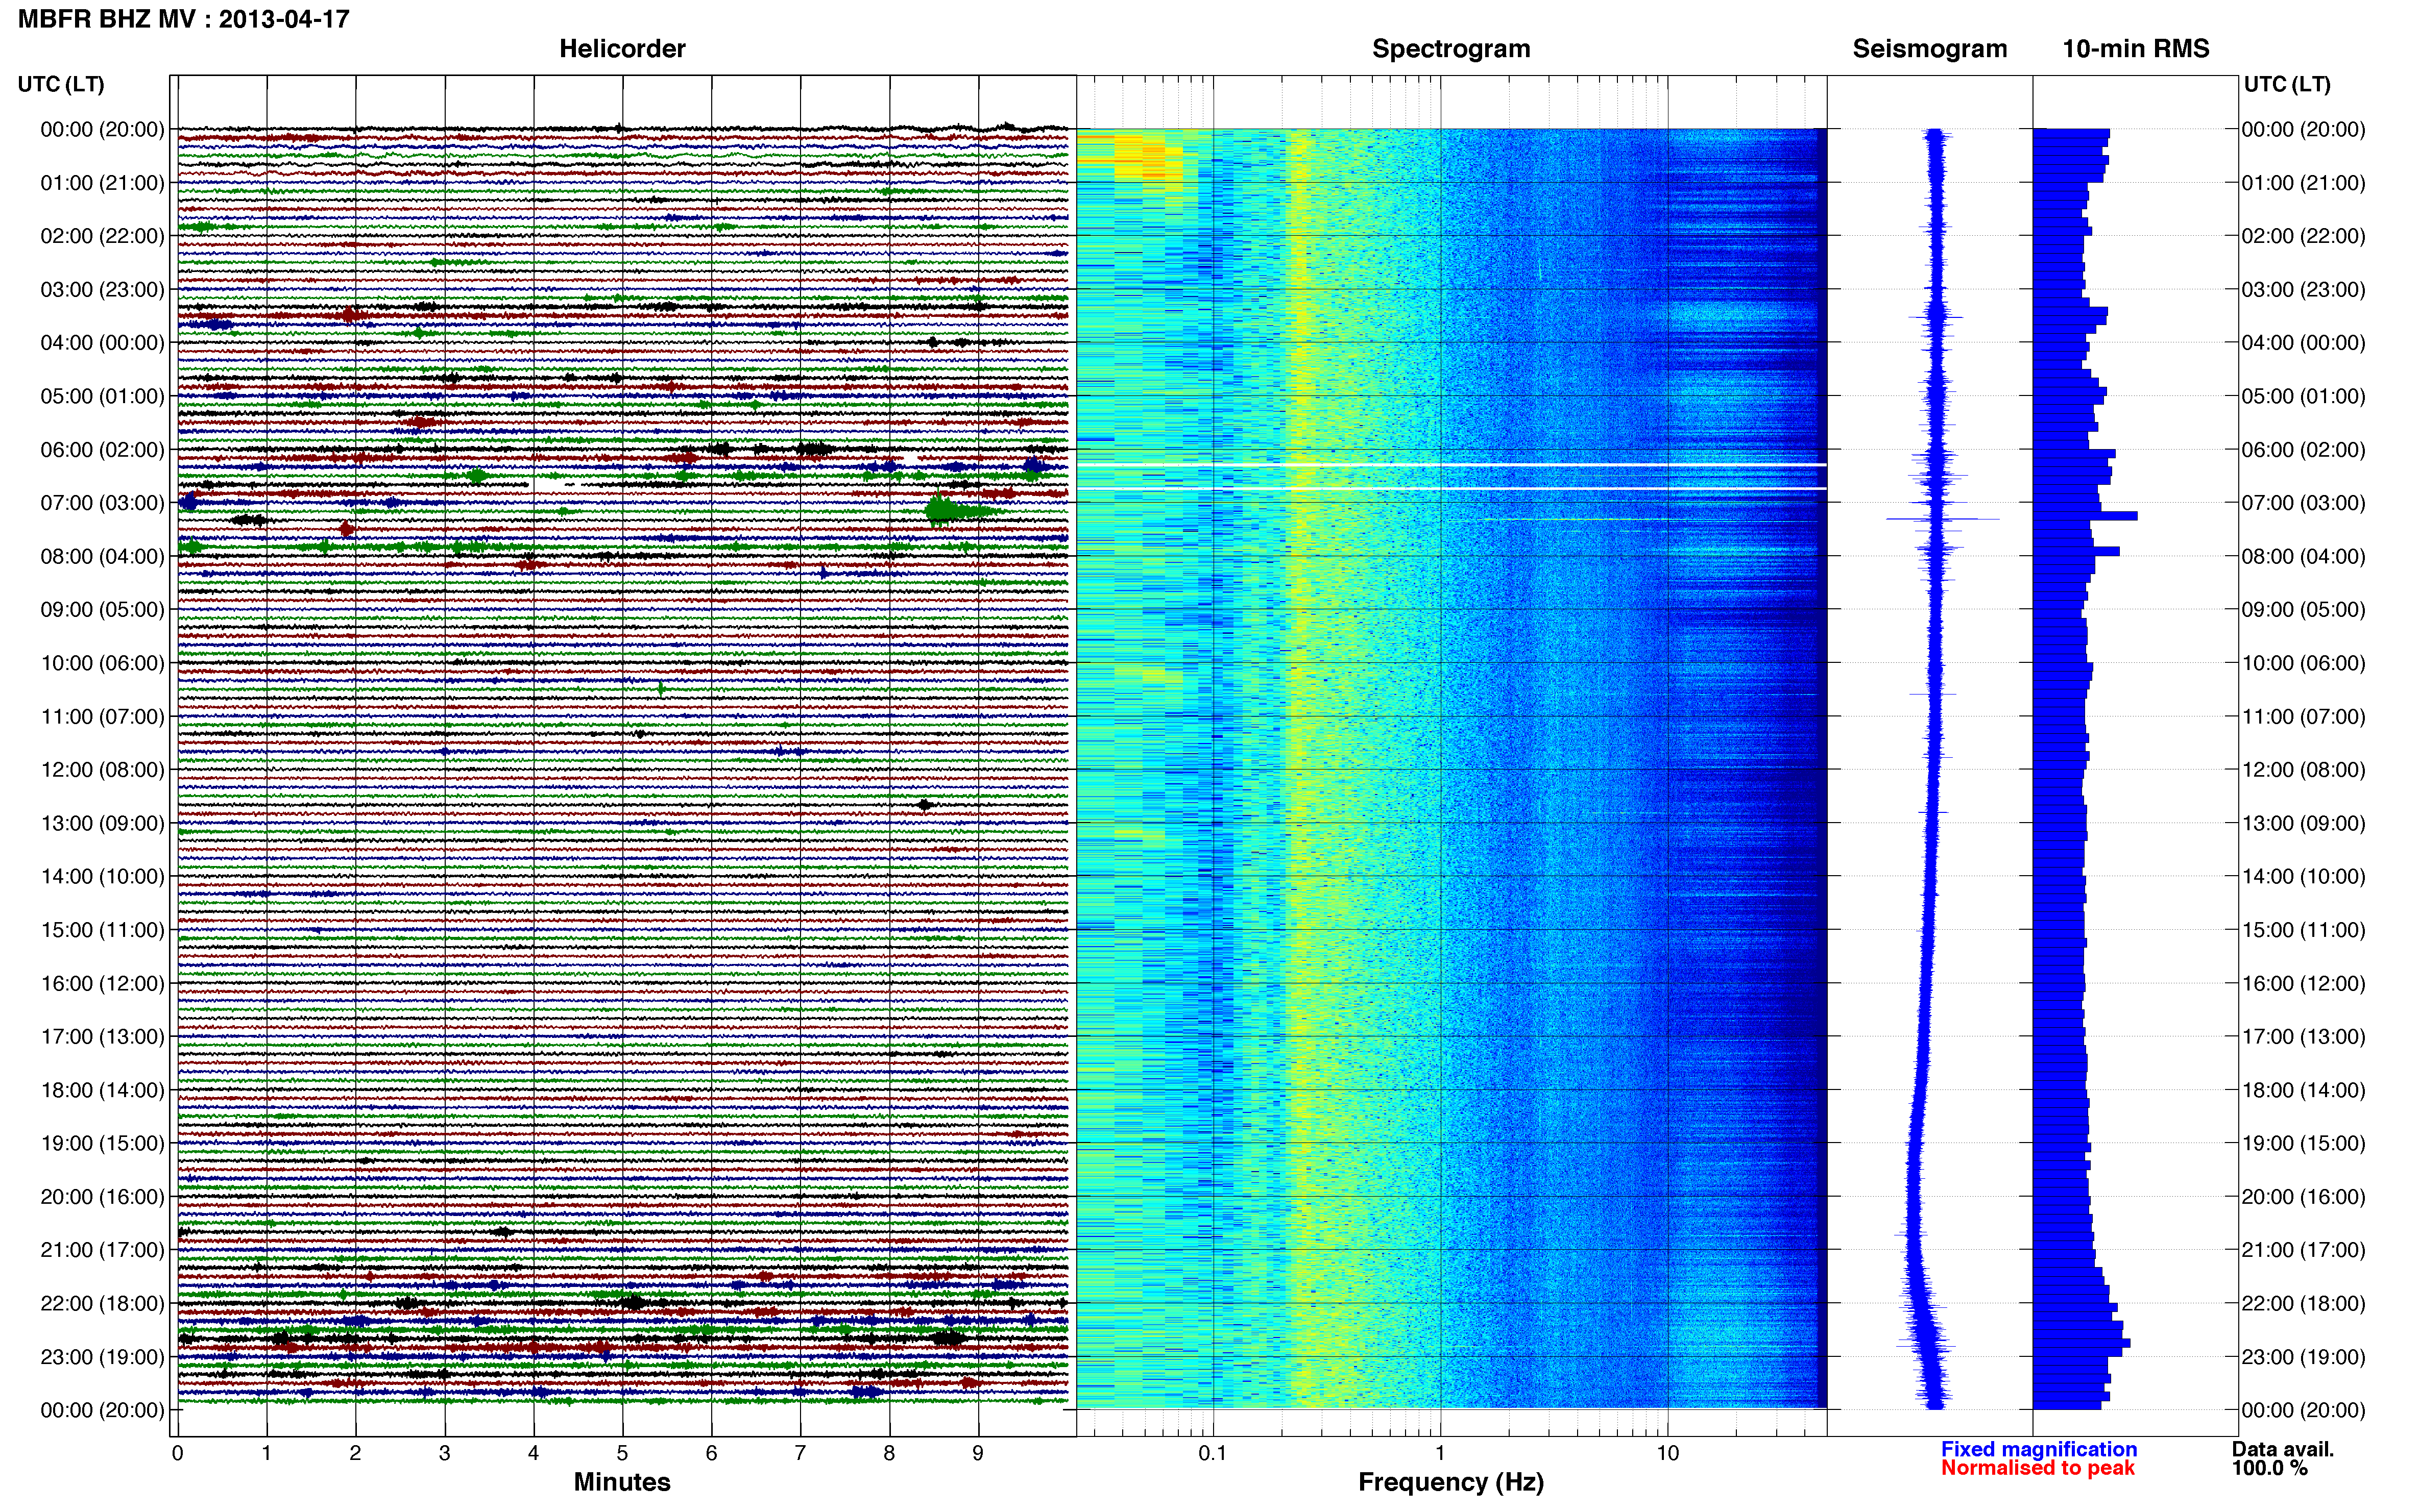Click right-axis time label '11:00 (07:00)'
2420x1512 pixels.
click(x=2303, y=717)
